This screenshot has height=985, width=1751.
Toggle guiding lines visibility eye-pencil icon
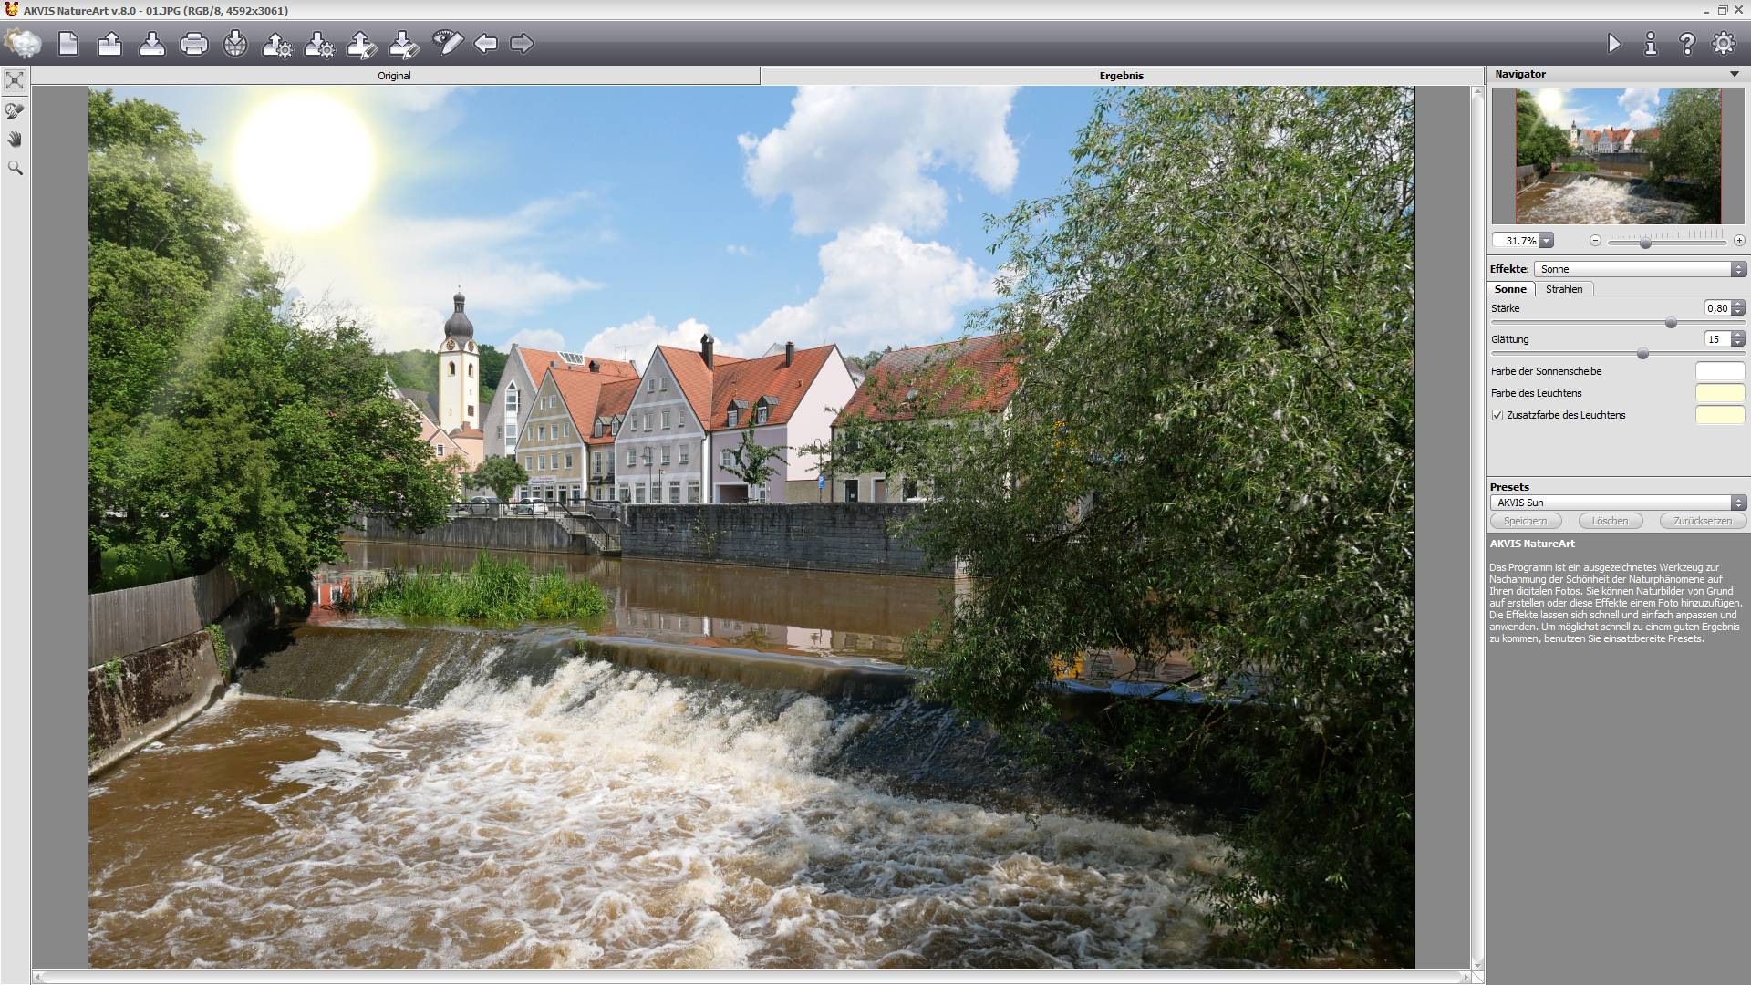pyautogui.click(x=447, y=42)
